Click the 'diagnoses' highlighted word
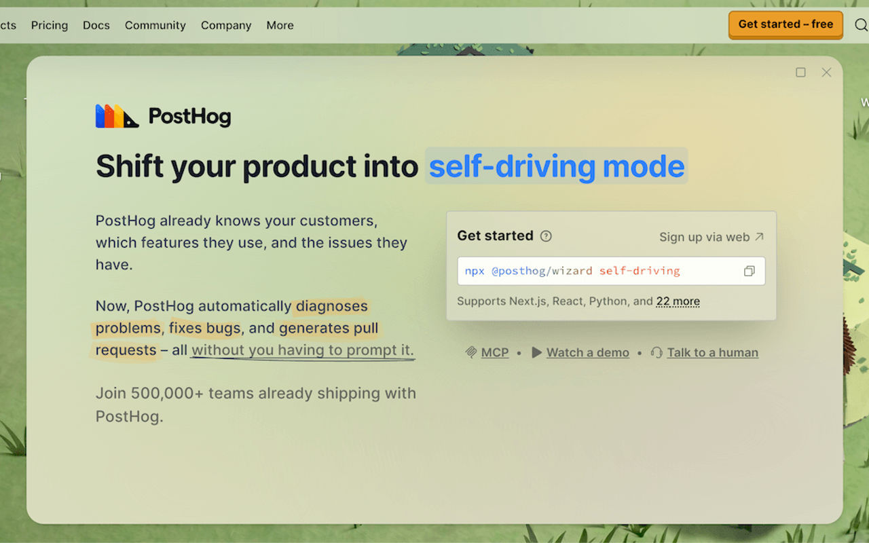 [332, 306]
